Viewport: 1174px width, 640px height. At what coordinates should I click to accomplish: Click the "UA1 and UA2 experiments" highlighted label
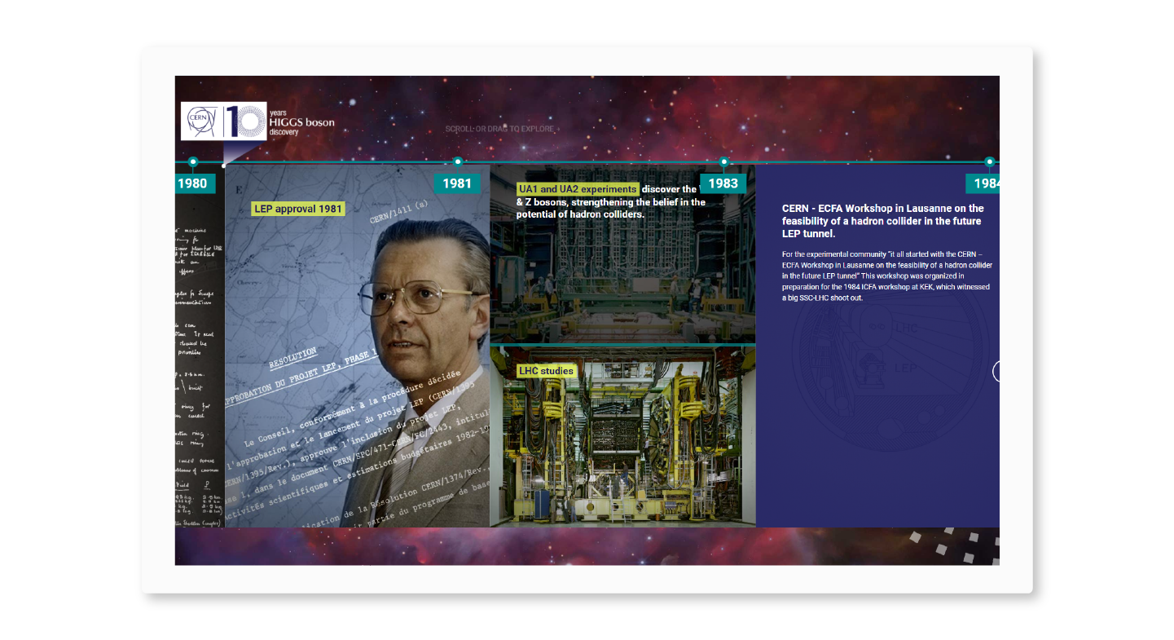(578, 189)
